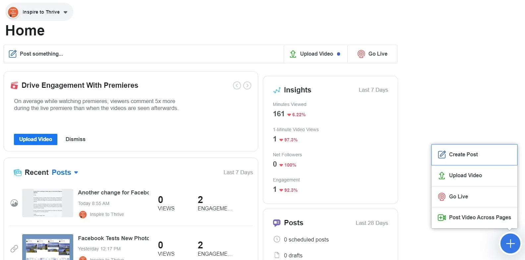Image resolution: width=525 pixels, height=260 pixels.
Task: Open the Another change for Facebook post title
Action: (x=113, y=192)
